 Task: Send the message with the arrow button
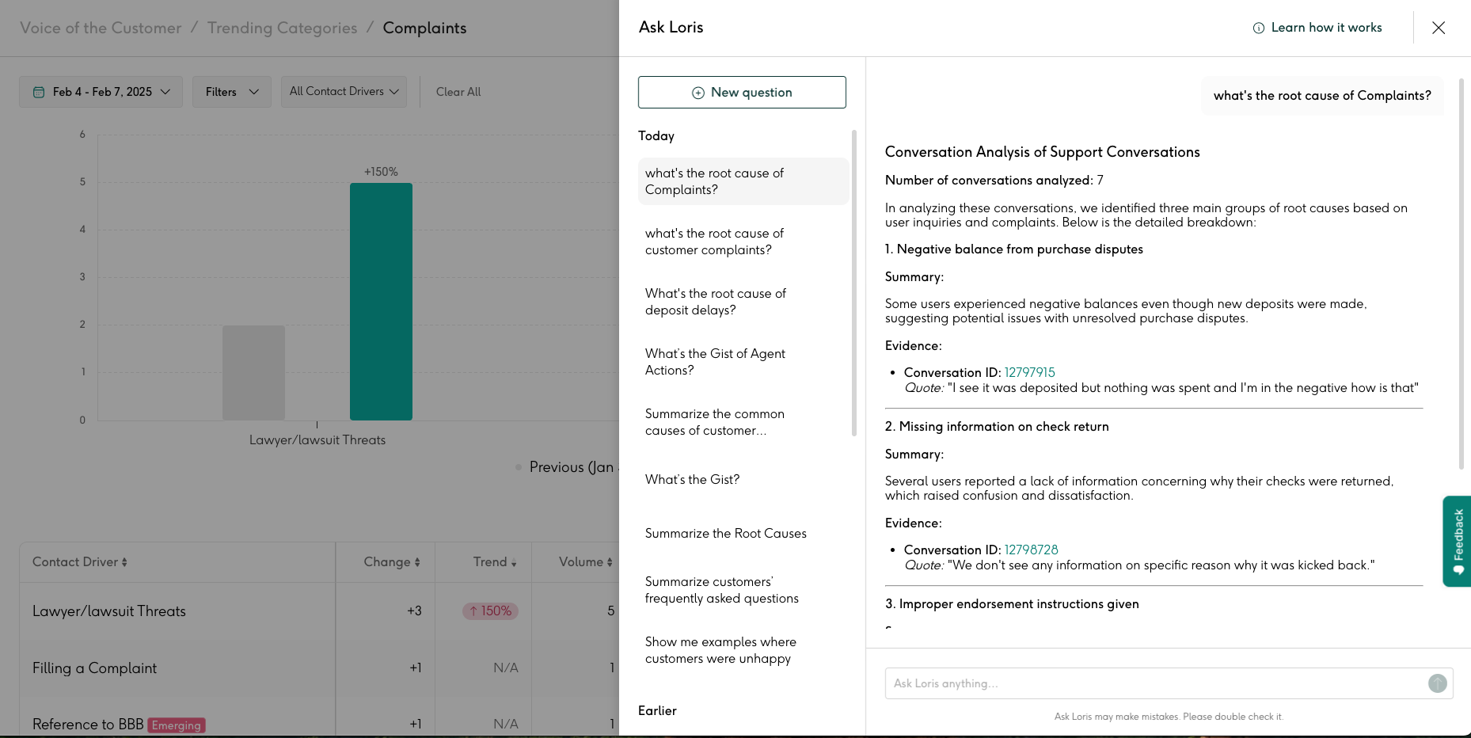coord(1437,683)
